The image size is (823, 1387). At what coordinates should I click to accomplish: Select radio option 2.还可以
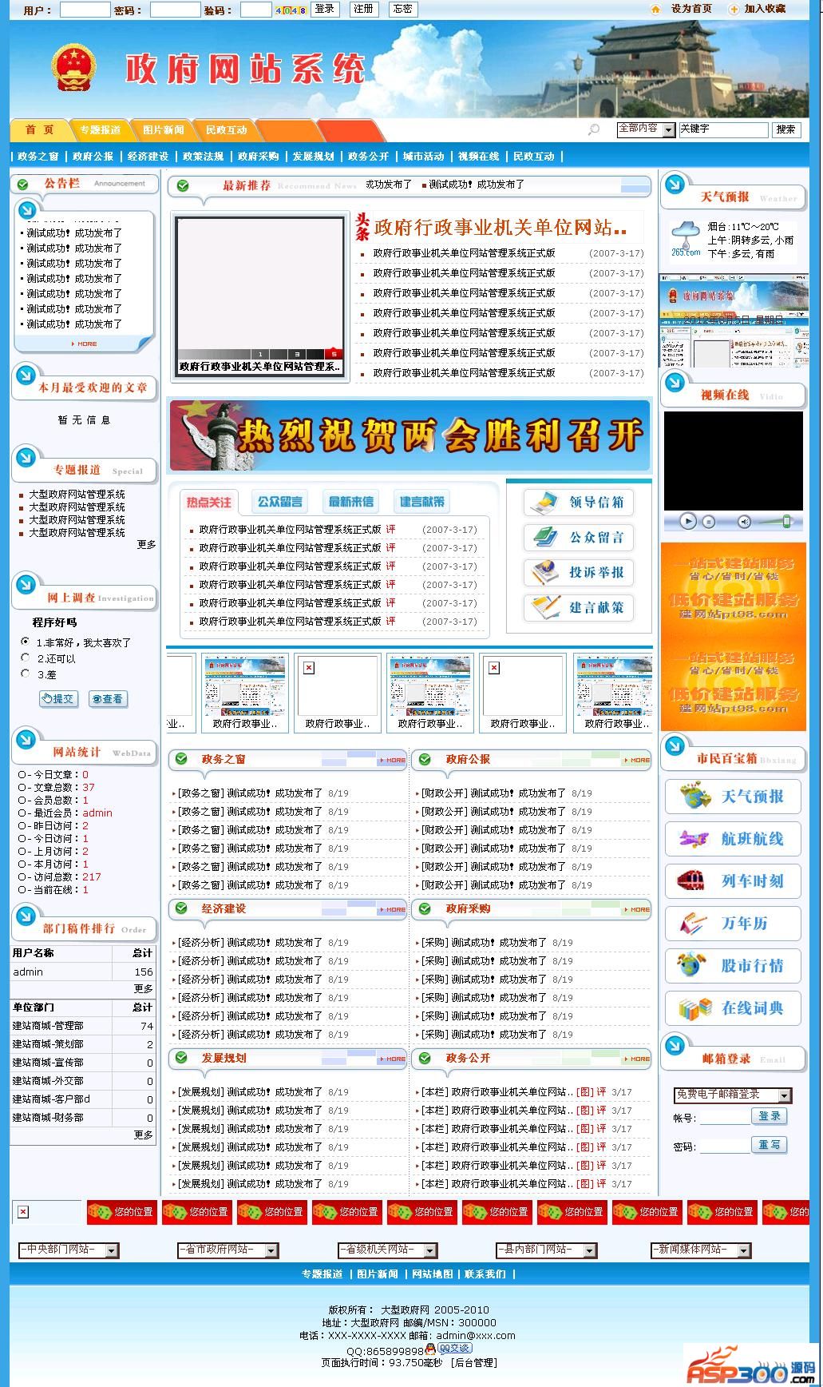[x=26, y=658]
